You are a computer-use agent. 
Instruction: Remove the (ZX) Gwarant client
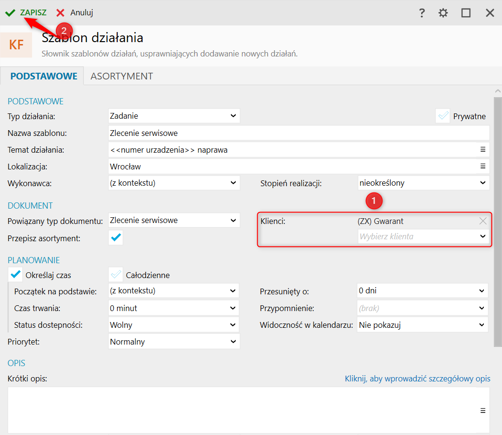pyautogui.click(x=483, y=221)
